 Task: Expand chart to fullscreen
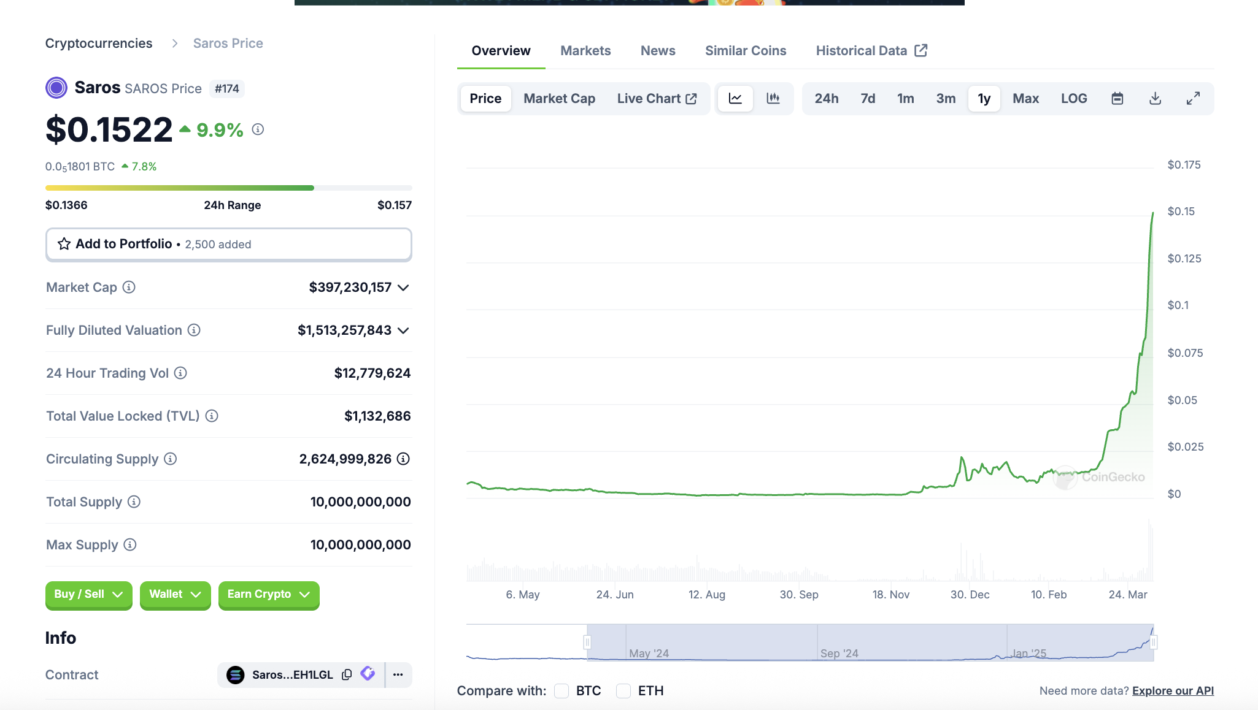click(x=1193, y=99)
